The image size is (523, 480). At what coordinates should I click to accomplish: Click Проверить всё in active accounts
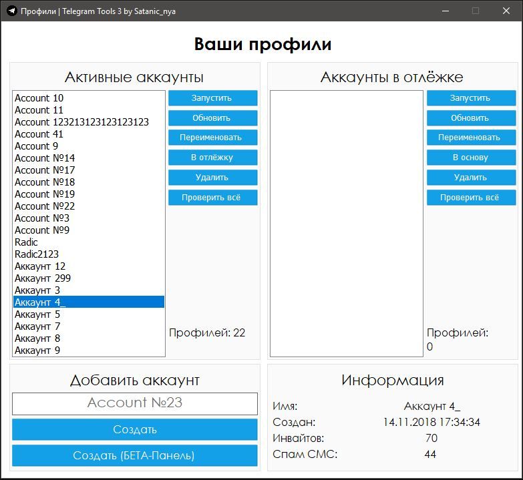(x=212, y=198)
